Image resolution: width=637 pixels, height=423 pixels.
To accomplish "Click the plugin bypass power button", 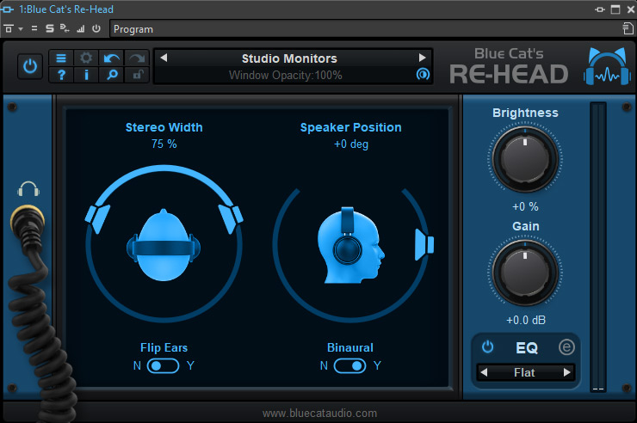I will point(30,66).
